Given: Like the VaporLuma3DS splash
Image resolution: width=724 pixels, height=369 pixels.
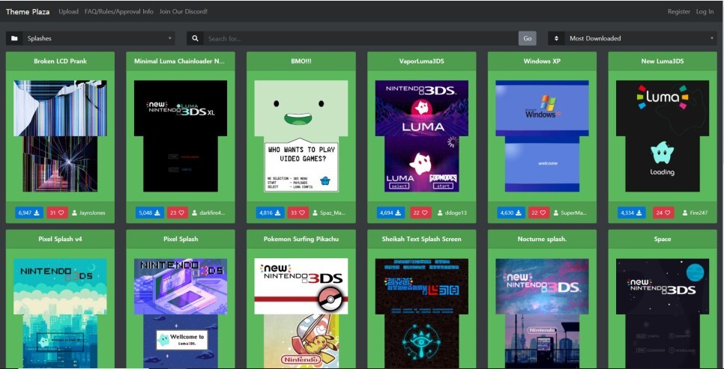Looking at the screenshot, I should (x=420, y=213).
